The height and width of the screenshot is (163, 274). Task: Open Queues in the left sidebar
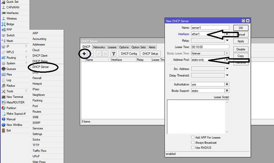[x=11, y=69]
